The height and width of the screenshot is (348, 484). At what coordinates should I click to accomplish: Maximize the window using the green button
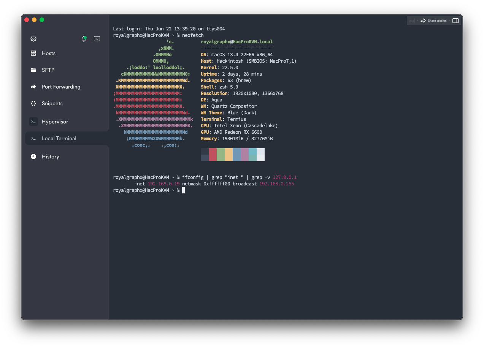pos(42,20)
